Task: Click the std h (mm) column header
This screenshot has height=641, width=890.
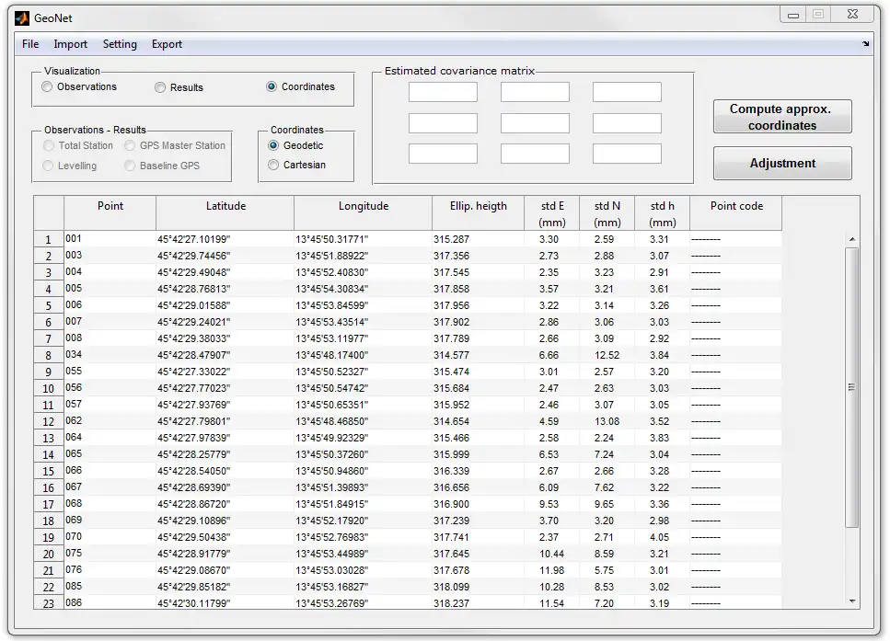Action: point(662,213)
